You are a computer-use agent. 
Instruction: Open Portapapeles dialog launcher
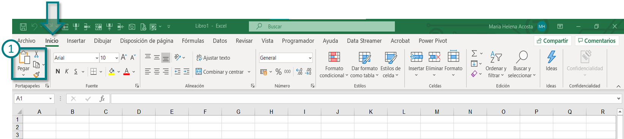[x=47, y=86]
